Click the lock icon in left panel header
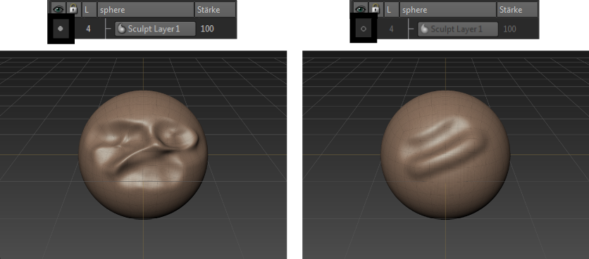The height and width of the screenshot is (259, 589). point(73,8)
